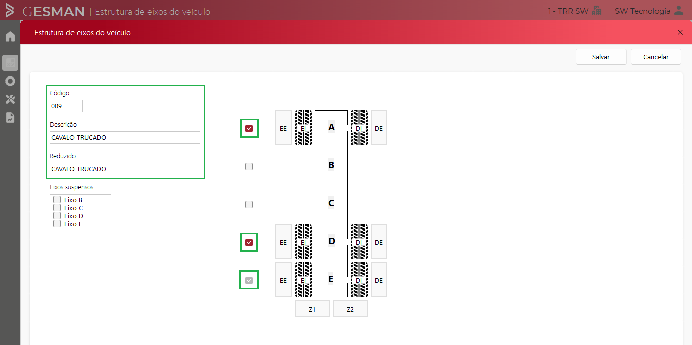Uncheck the axle A checkbox
Viewport: 692px width, 345px height.
click(x=249, y=129)
